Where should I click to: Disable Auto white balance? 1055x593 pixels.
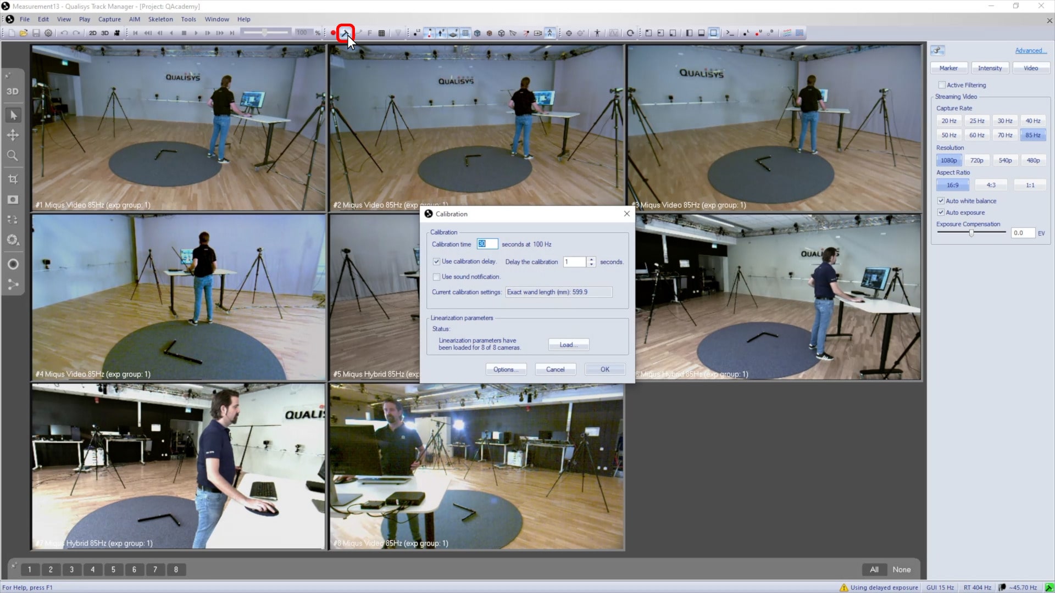[x=941, y=200]
